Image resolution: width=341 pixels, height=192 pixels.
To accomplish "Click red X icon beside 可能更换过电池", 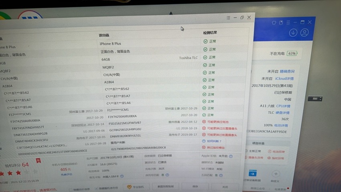I will point(204,122).
